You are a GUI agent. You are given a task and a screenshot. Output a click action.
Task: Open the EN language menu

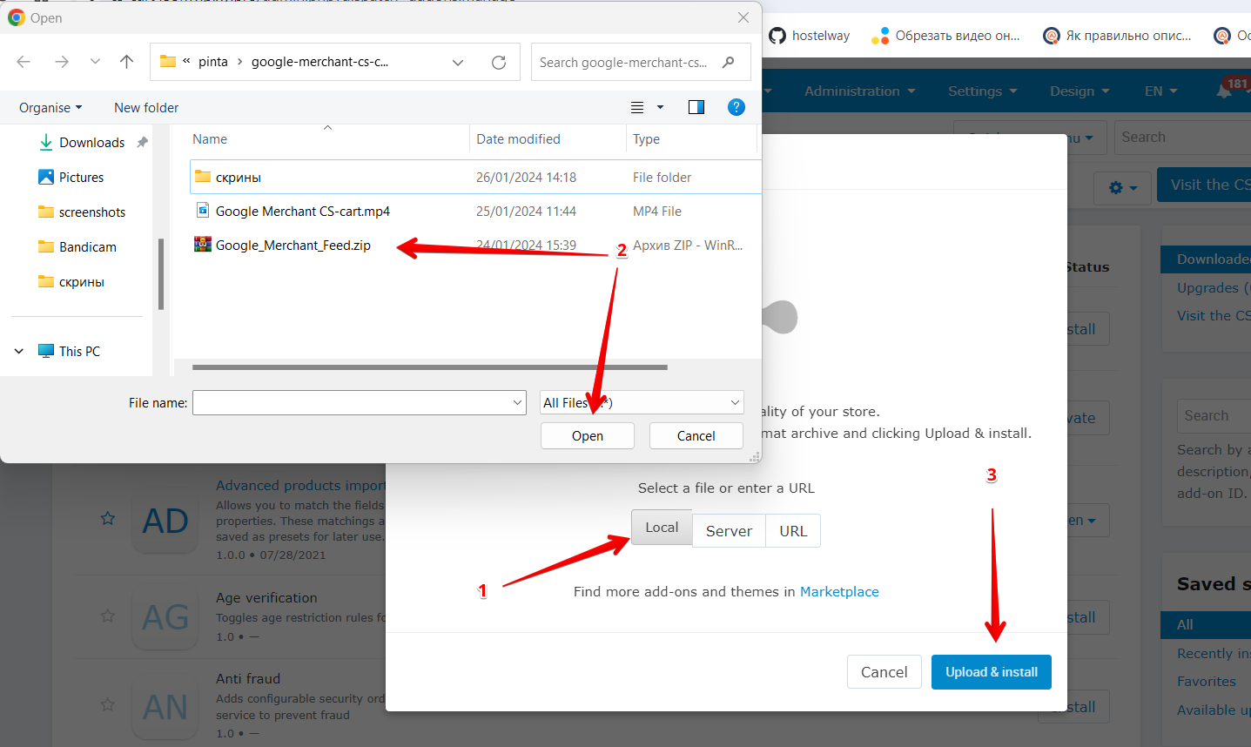point(1160,91)
